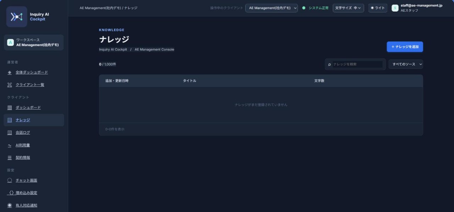Click the クライアント一覧 sidebar icon
Image resolution: width=454 pixels, height=212 pixels.
point(10,85)
